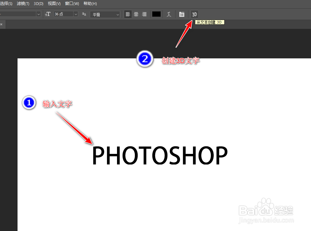Right-align the text with the alignment icon
The width and height of the screenshot is (311, 231).
[144, 14]
